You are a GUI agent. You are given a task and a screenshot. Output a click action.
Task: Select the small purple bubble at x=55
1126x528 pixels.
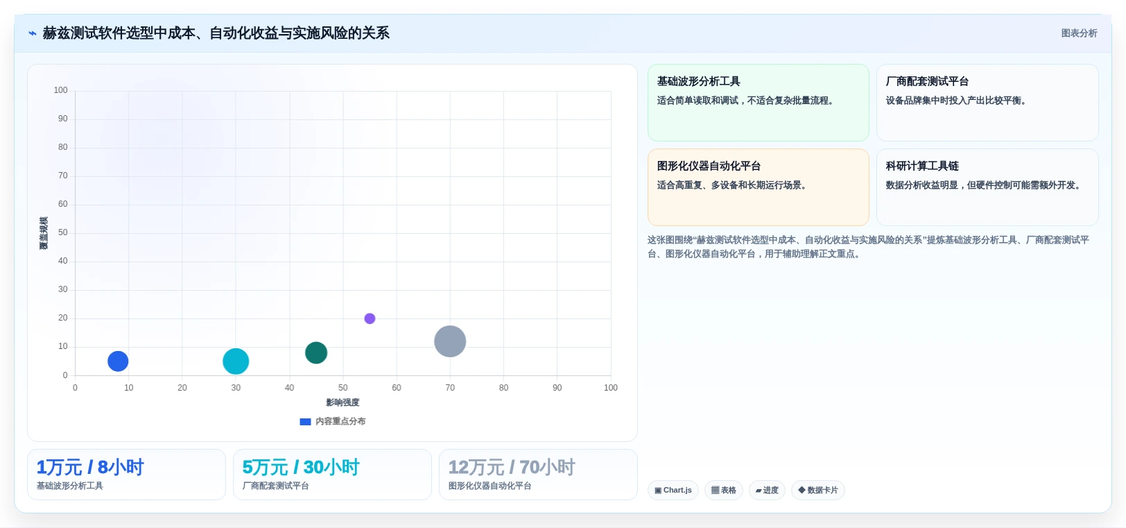[x=370, y=318]
